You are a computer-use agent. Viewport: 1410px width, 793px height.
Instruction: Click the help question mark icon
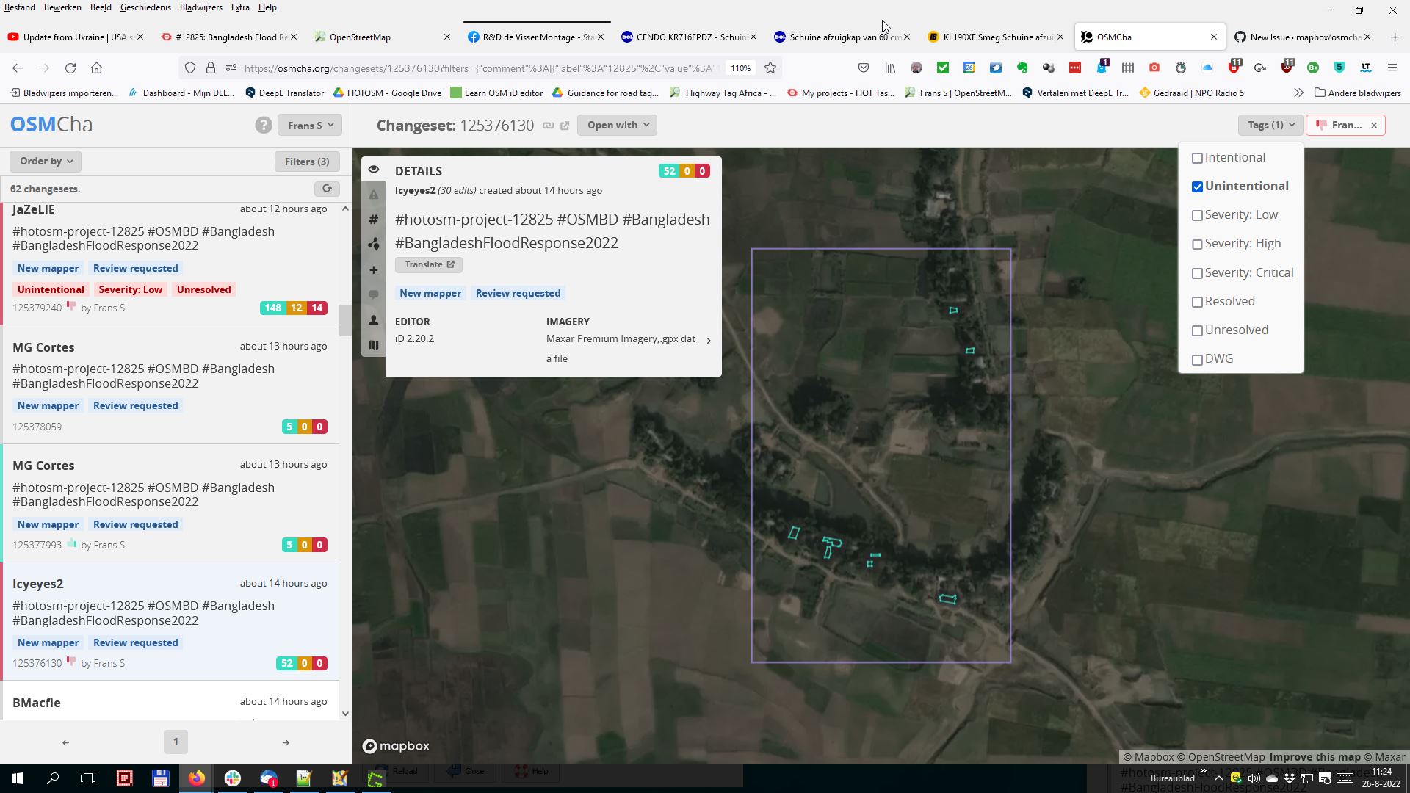[x=264, y=125]
